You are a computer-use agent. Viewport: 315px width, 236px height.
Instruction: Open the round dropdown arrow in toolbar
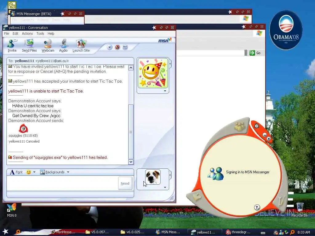coord(110,47)
